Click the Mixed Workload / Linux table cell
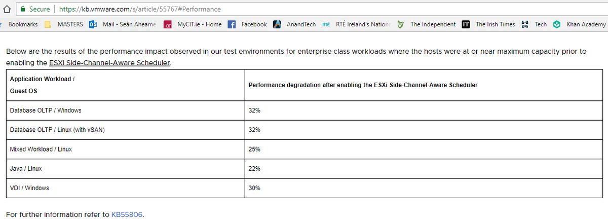The image size is (608, 222). [x=126, y=149]
